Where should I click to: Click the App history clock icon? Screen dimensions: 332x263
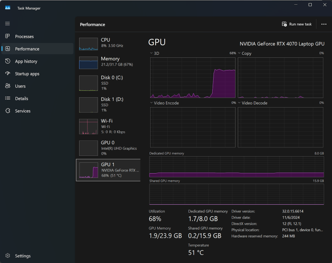click(x=7, y=61)
